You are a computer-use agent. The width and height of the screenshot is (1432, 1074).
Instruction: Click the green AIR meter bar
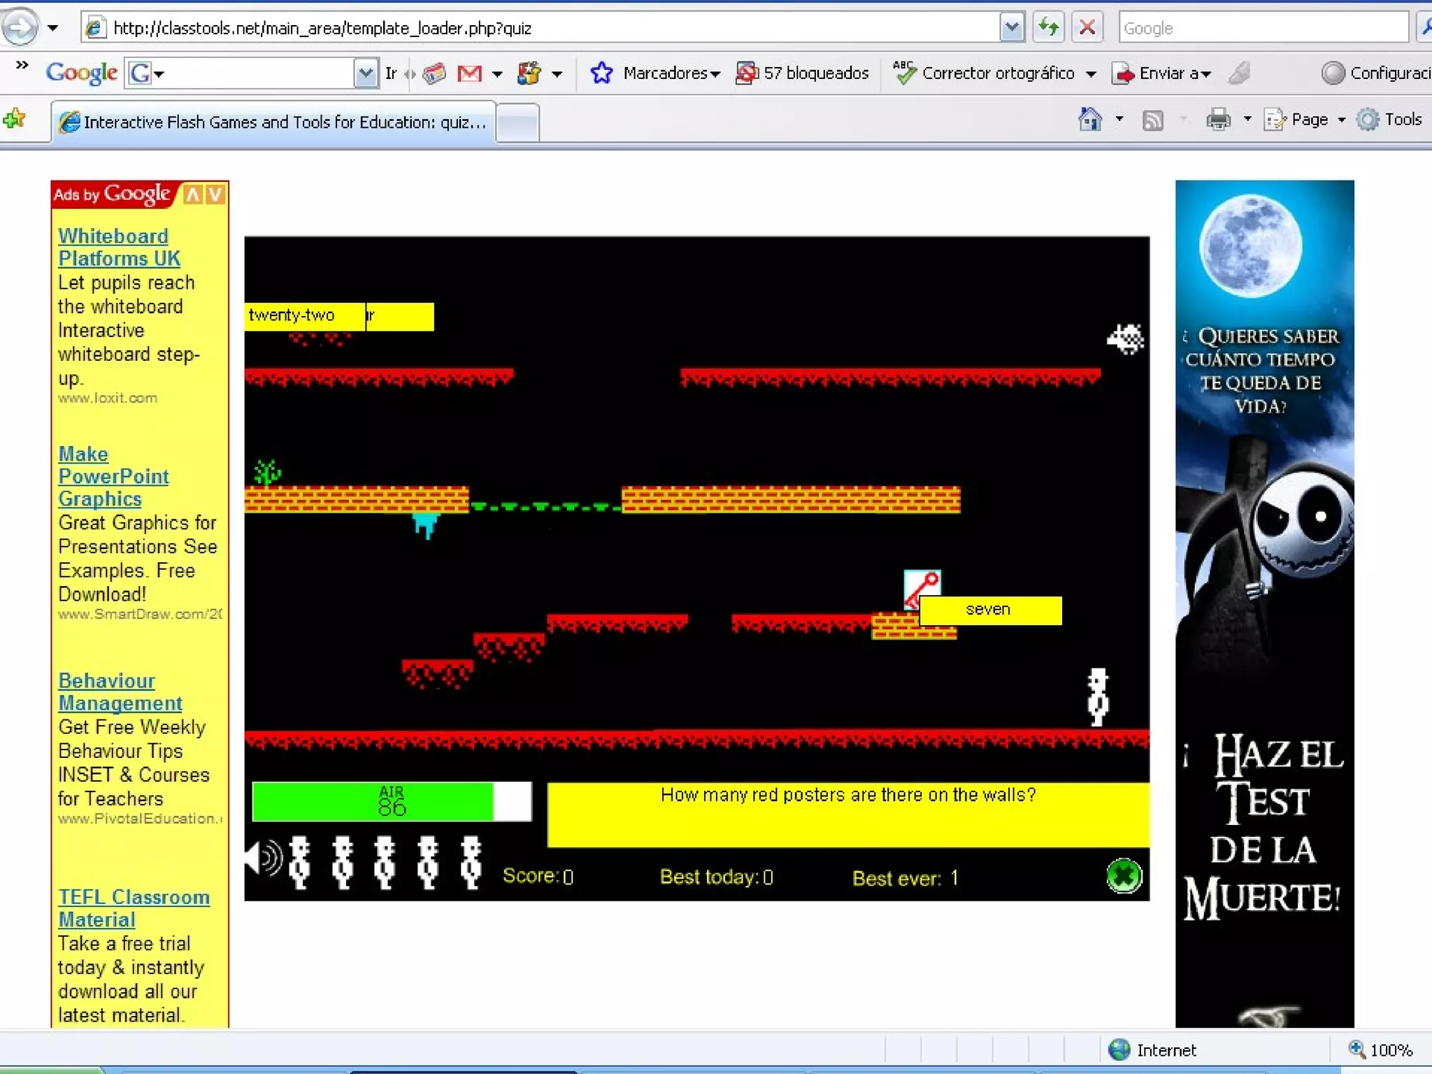tap(373, 801)
